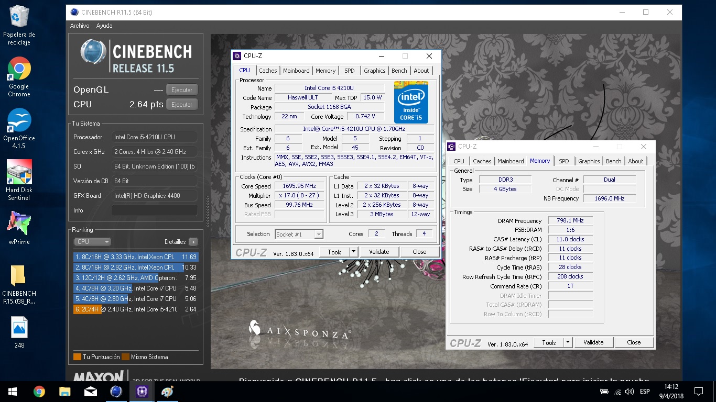
Task: Select ranking row 3 AMD Opteron 7.95
Action: click(136, 278)
